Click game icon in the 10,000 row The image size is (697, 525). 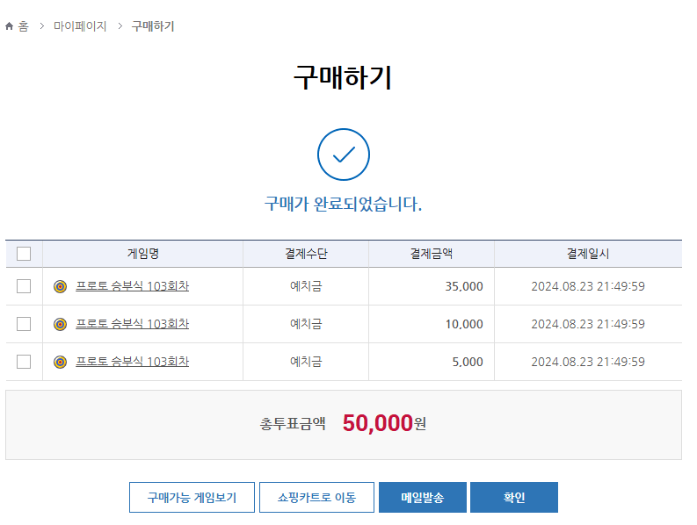(x=60, y=324)
